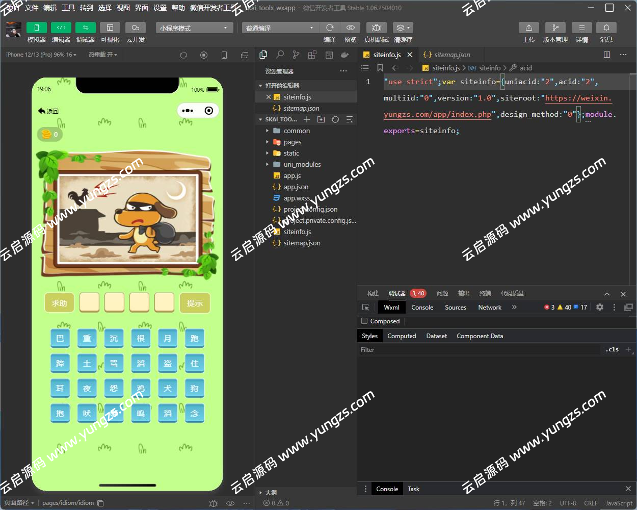The image size is (637, 510).
Task: Switch to the Console devtools tab
Action: (x=422, y=308)
